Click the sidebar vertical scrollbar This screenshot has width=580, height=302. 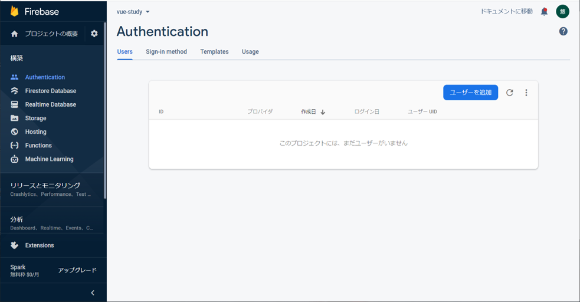point(105,110)
